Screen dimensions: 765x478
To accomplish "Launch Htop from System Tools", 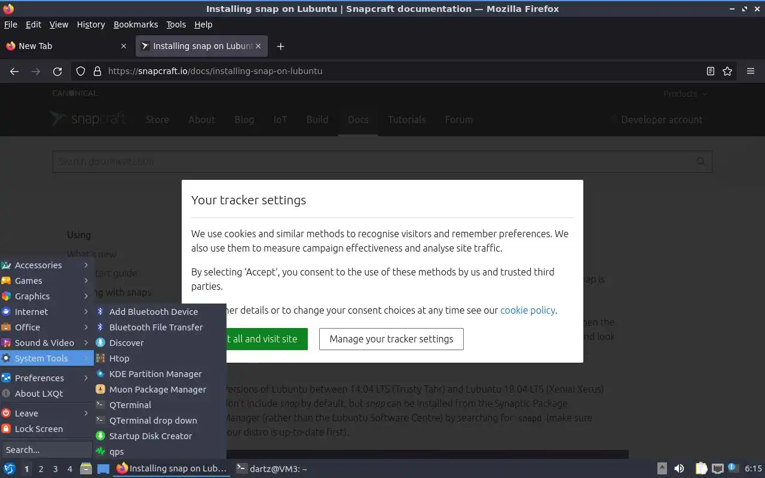I will coord(160,358).
